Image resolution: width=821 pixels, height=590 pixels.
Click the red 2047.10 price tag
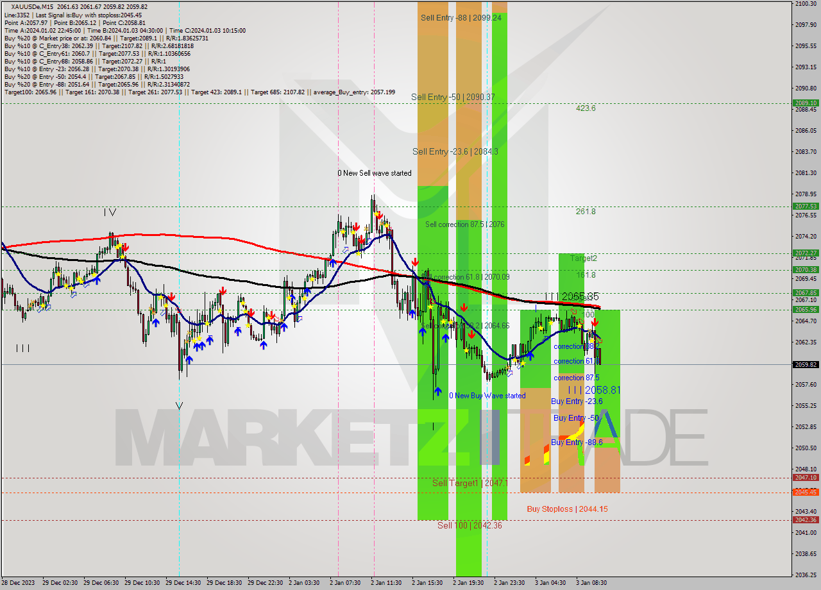[x=805, y=478]
